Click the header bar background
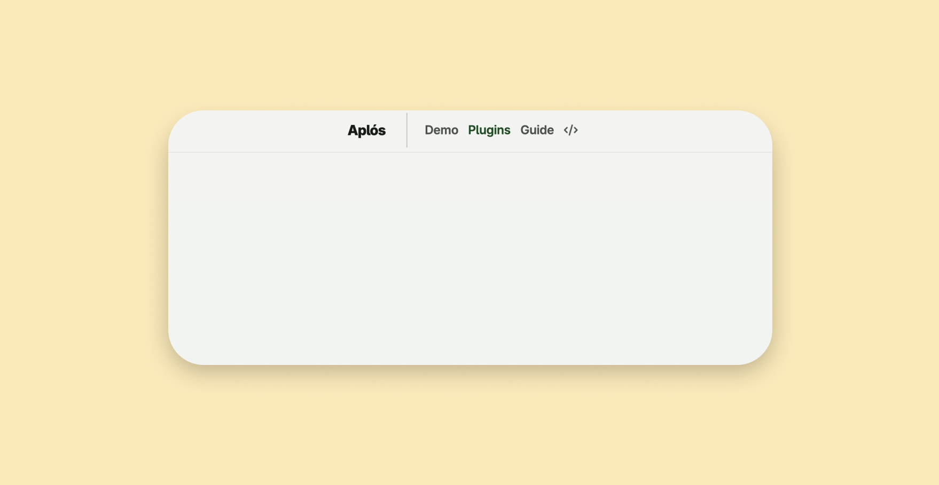 (668, 130)
